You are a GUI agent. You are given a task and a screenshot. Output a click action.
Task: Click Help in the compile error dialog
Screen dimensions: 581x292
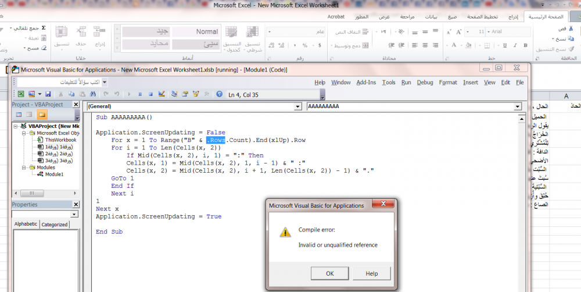[372, 273]
